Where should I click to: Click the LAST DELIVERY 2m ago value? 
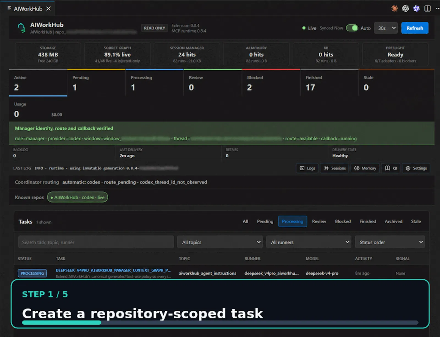point(127,156)
